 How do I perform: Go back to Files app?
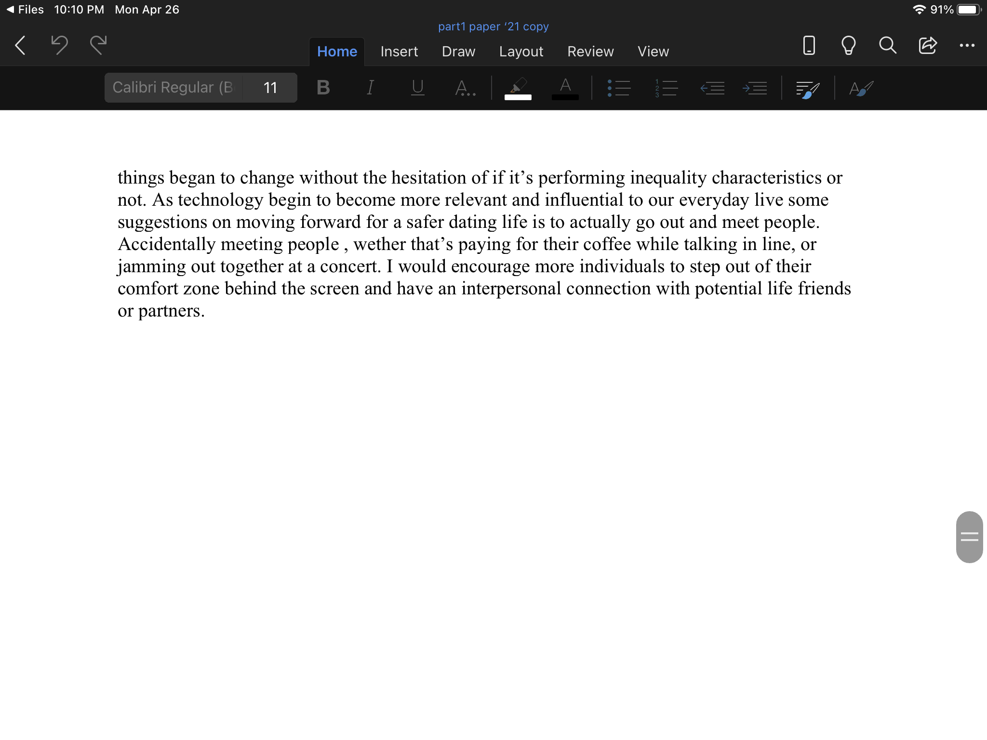25,10
